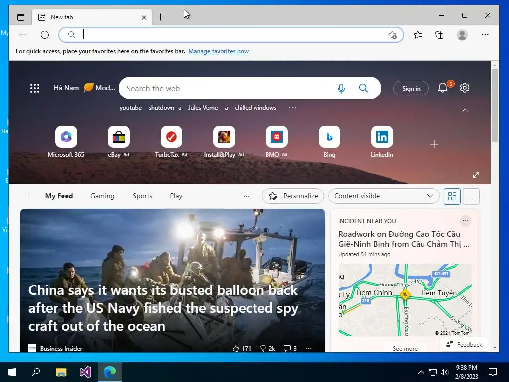The image size is (509, 382).
Task: Follow the Manage favorites now link
Action: (219, 51)
